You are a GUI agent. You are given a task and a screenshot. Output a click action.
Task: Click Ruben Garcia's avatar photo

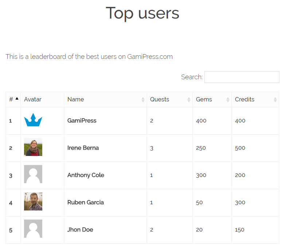click(33, 201)
